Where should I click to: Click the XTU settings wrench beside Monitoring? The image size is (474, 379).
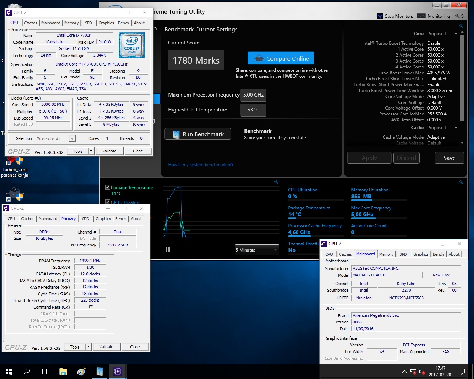[458, 16]
